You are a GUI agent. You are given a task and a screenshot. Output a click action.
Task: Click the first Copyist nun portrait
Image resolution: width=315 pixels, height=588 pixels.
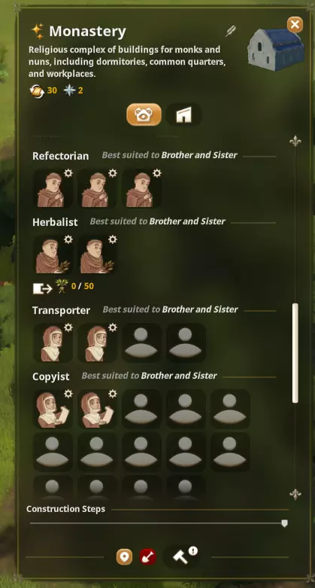click(x=53, y=409)
